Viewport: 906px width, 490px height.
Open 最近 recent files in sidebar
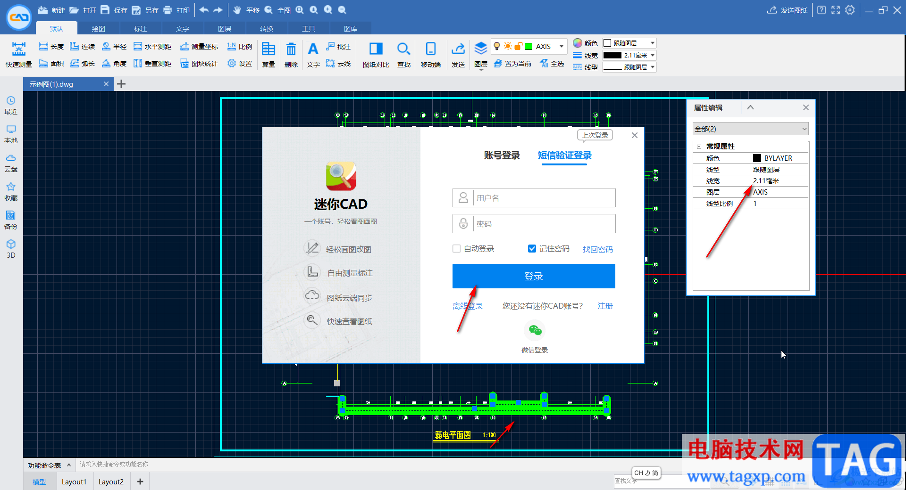point(11,106)
